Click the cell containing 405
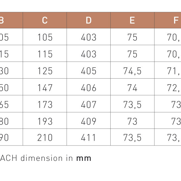This screenshot has width=181, height=181. pos(89,71)
